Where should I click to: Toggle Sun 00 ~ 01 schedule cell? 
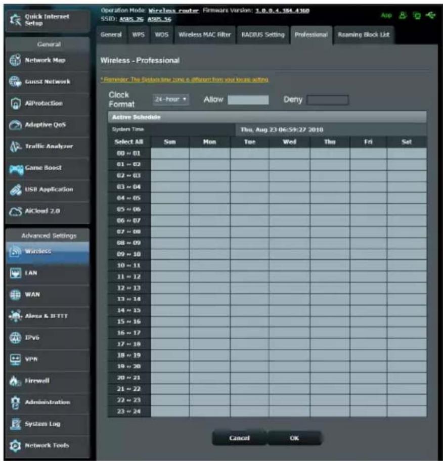click(x=170, y=153)
